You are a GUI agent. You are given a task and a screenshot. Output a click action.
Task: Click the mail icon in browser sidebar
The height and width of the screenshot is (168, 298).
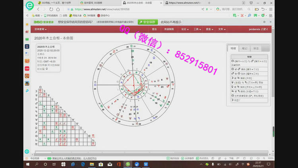pos(27,39)
